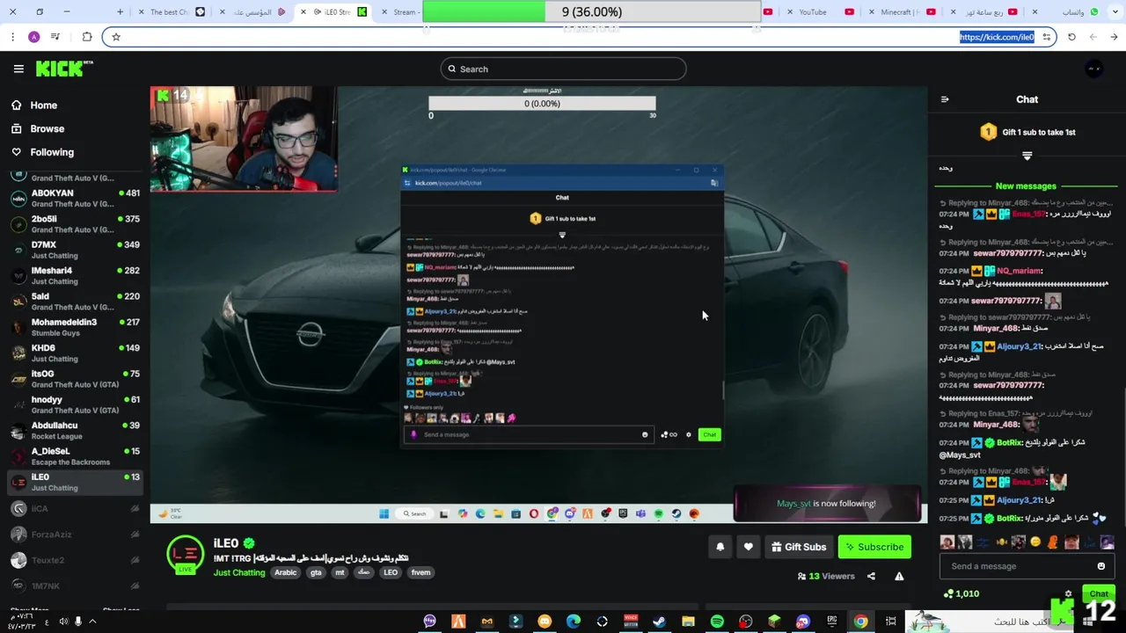Expand the gift sub leaderboard chevron
Image resolution: width=1126 pixels, height=633 pixels.
(1027, 156)
